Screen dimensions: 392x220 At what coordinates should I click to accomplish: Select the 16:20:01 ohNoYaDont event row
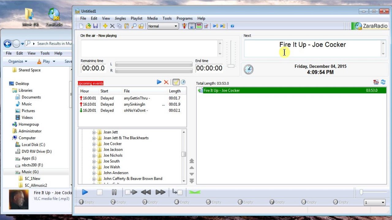[x=132, y=110]
